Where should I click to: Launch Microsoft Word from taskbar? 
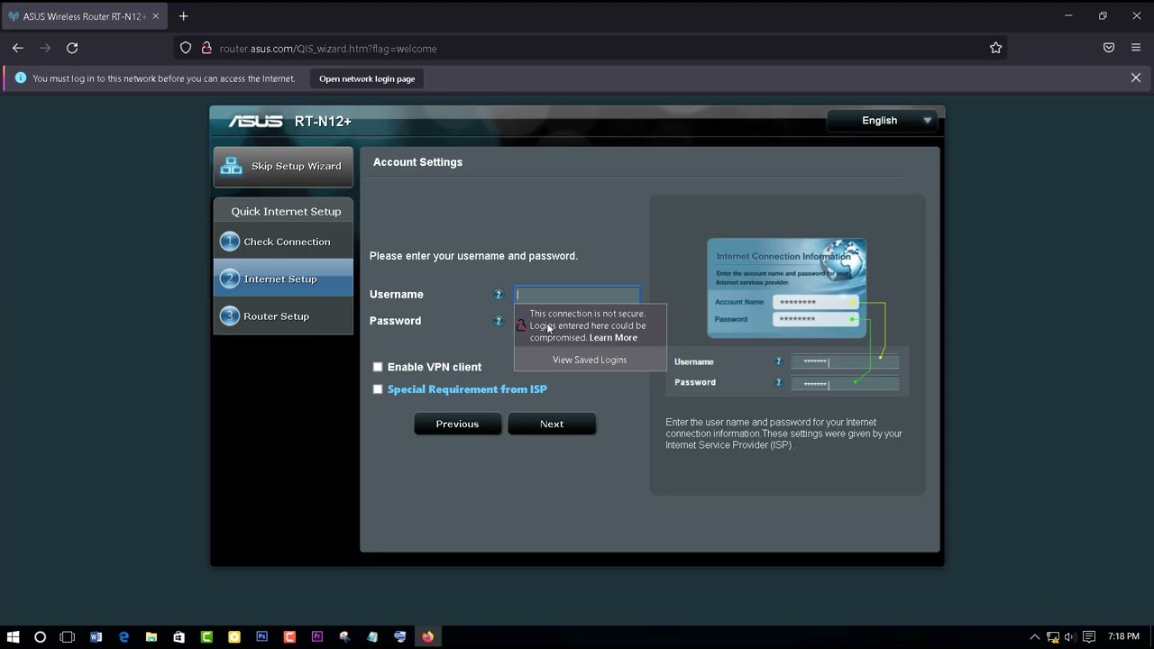point(96,636)
